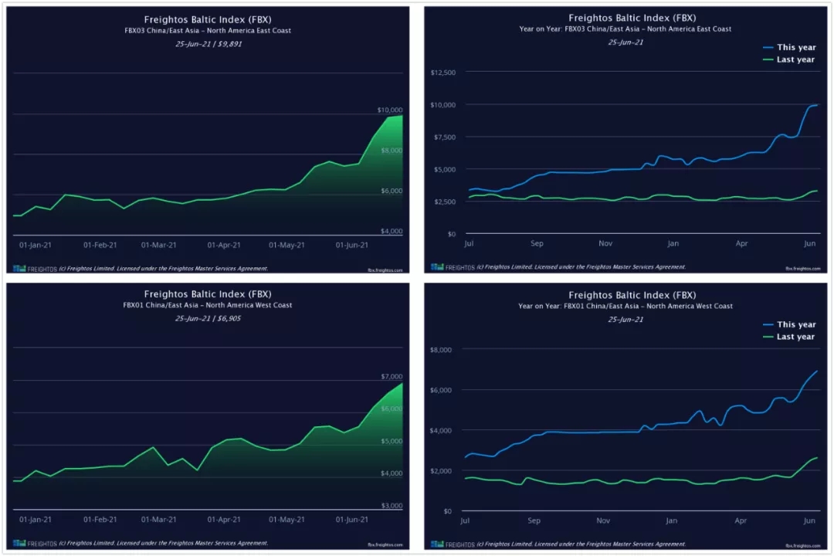Select the 01-Mar-21 date label on the West Coast chart
The height and width of the screenshot is (556, 834).
point(160,520)
